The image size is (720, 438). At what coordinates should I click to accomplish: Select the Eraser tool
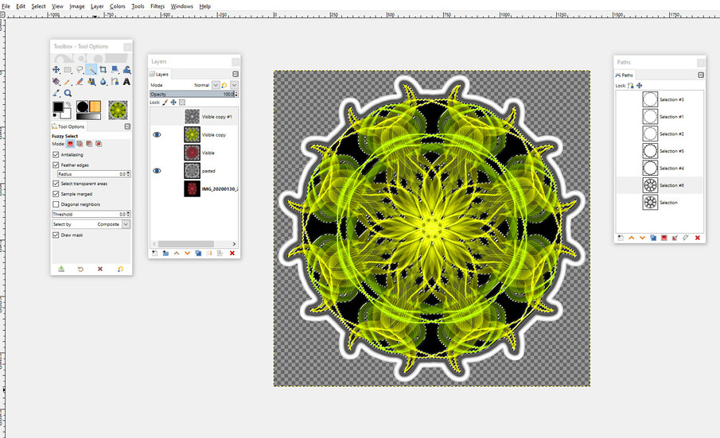80,82
